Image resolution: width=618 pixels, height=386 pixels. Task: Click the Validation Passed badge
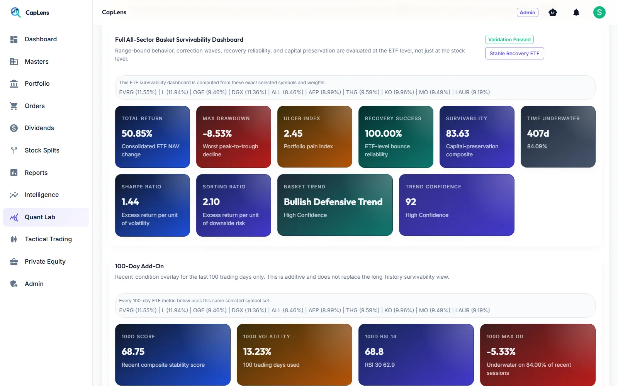coord(509,39)
